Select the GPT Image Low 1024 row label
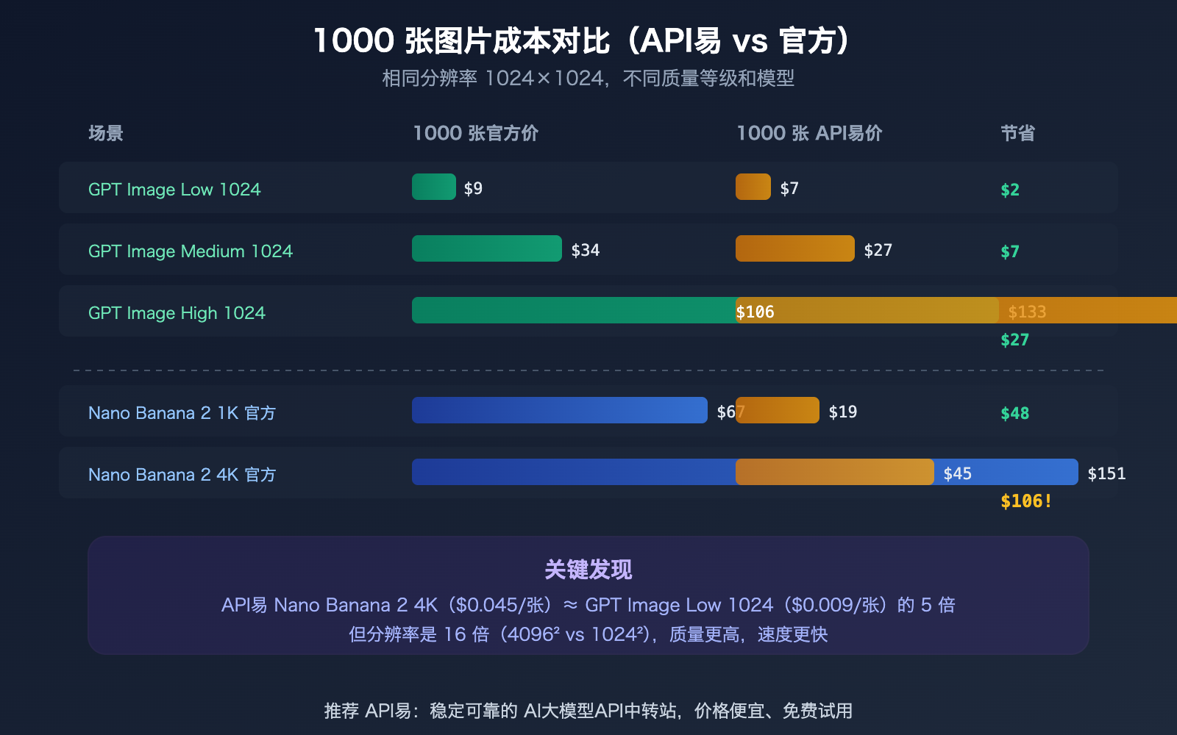 (174, 189)
